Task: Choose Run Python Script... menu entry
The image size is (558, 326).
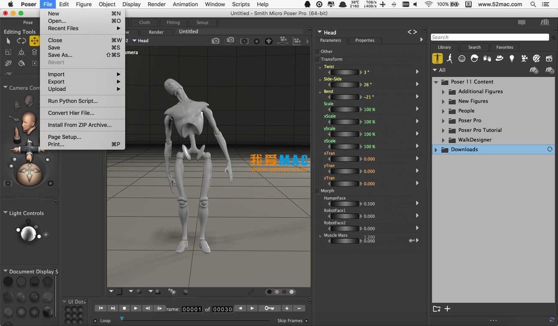Action: 73,101
